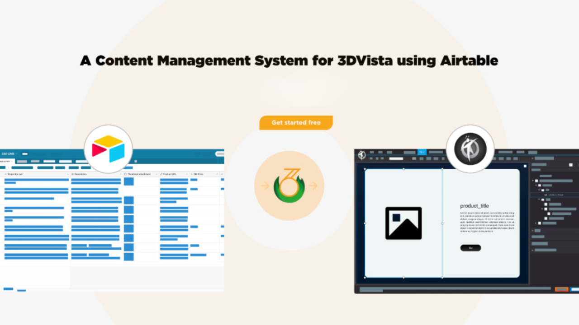Click the green and orange 360 logo

pos(289,186)
